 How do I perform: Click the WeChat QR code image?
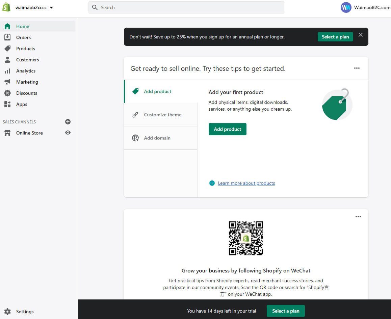click(246, 238)
